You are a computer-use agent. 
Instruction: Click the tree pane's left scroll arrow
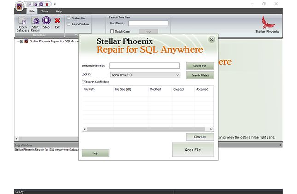17,139
